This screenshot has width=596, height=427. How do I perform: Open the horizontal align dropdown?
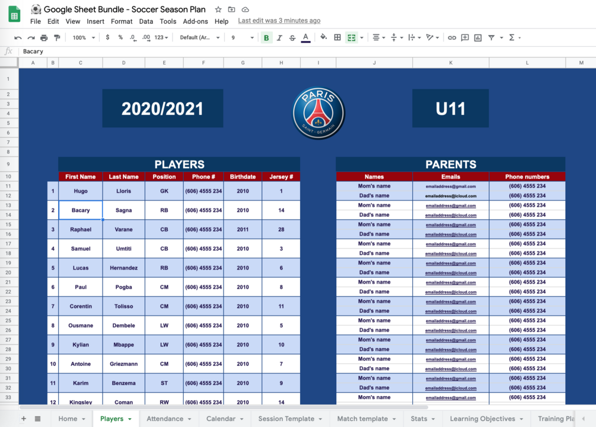(378, 37)
